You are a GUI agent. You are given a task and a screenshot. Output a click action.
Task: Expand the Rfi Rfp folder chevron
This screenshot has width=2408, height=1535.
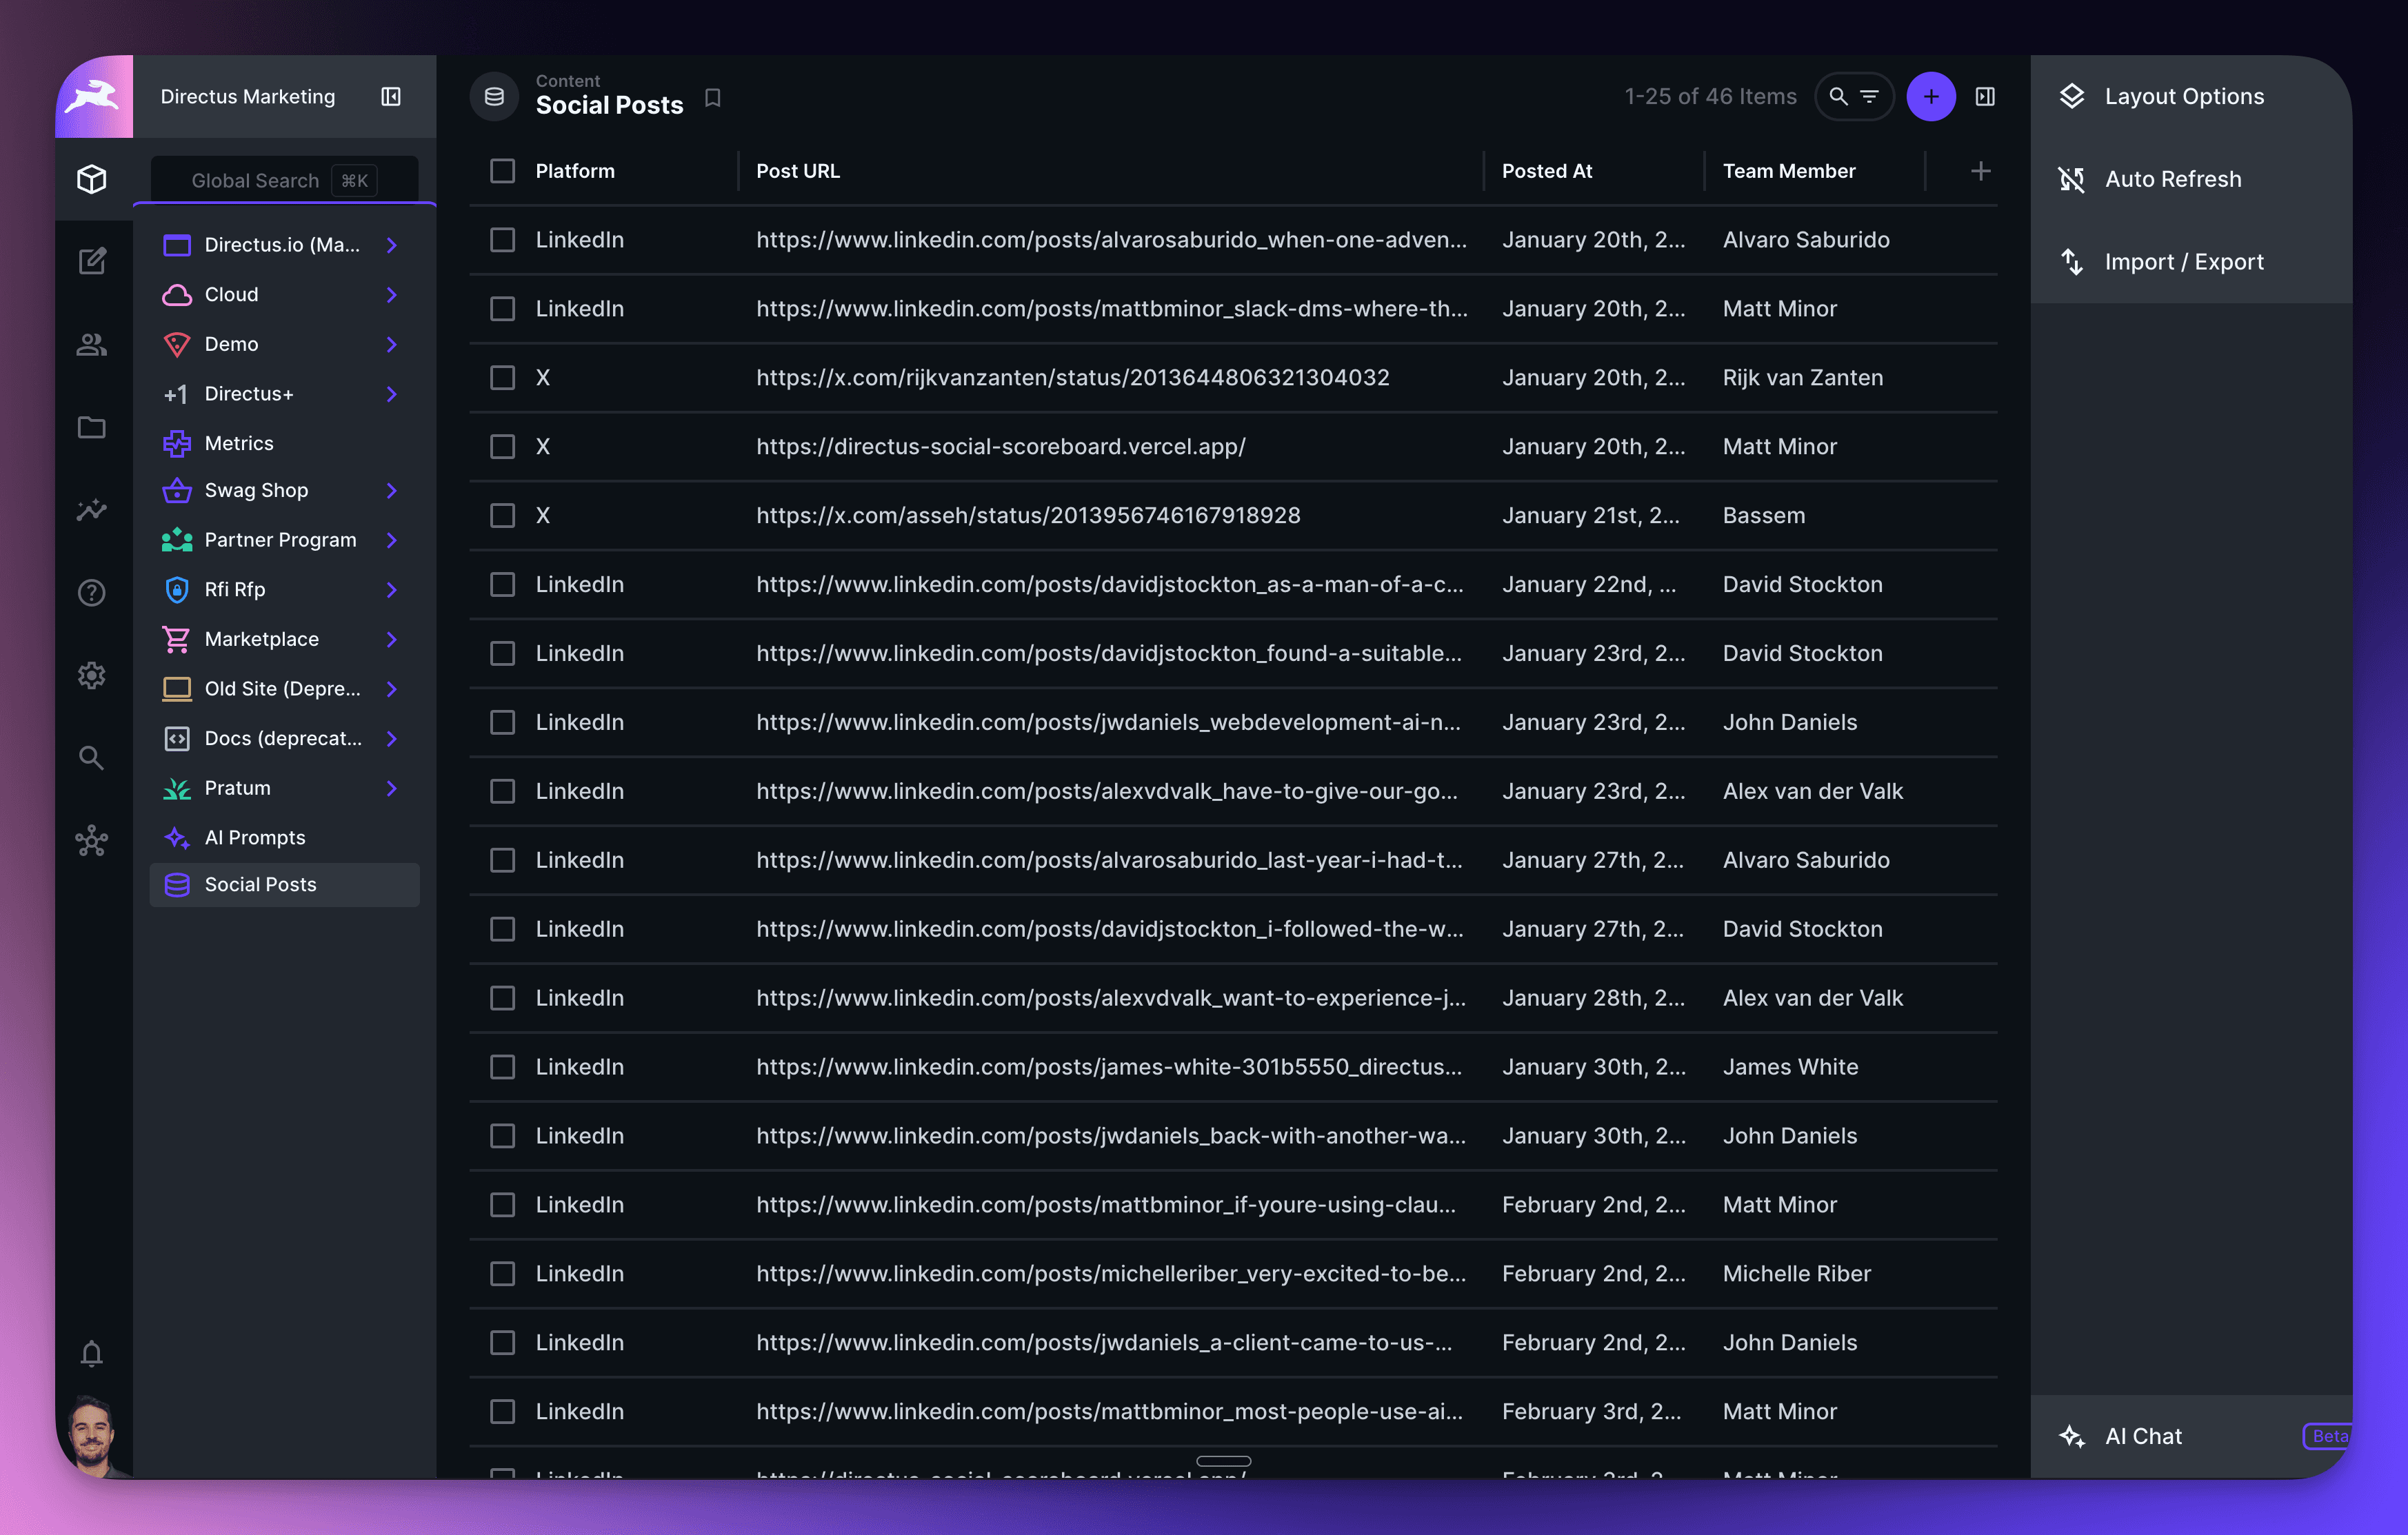point(392,589)
